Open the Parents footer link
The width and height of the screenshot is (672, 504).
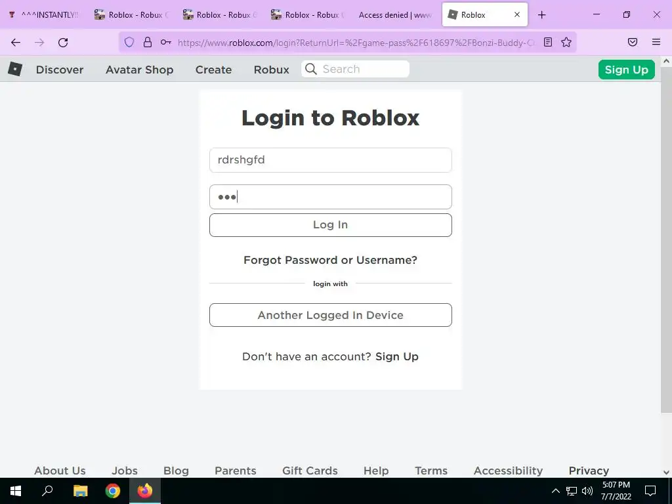(x=236, y=471)
